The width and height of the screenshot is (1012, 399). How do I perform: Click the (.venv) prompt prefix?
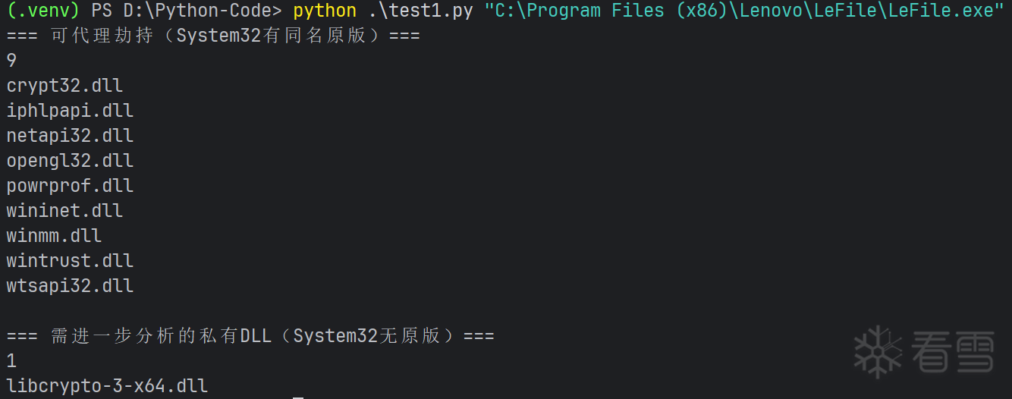tap(43, 11)
